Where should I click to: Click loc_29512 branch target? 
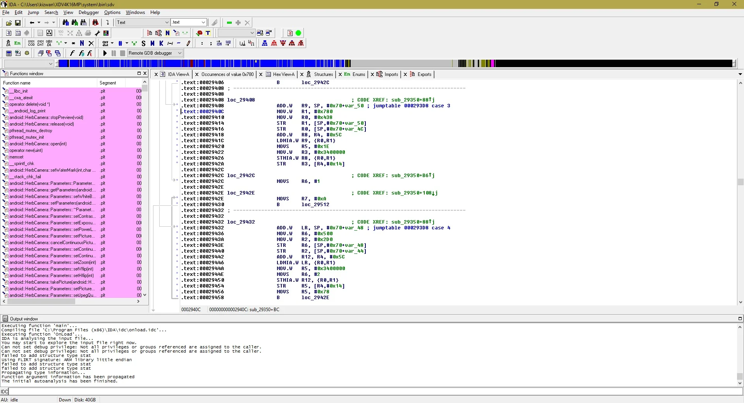tap(315, 205)
